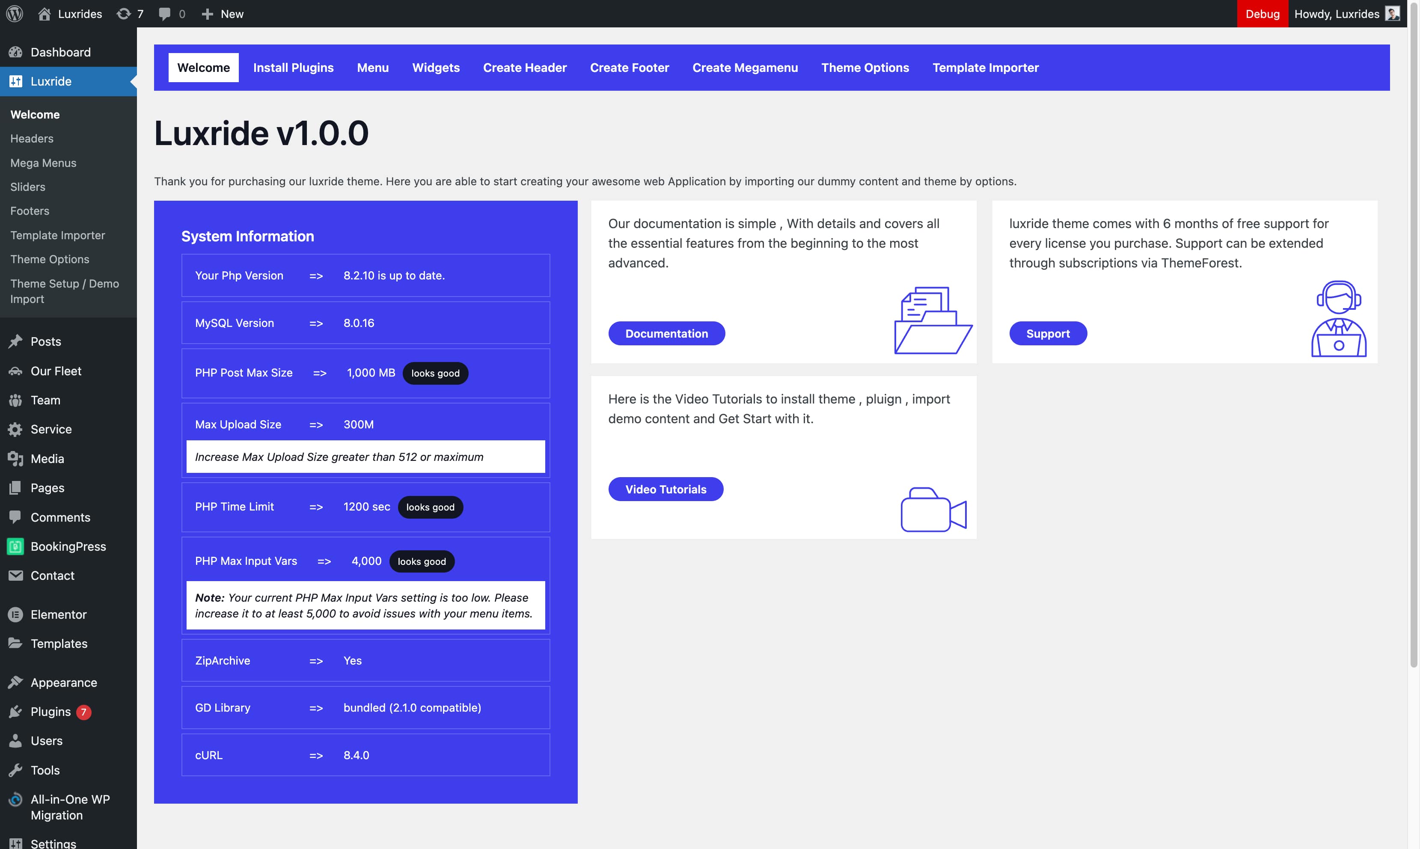Click the WordPress logo icon

coord(14,14)
